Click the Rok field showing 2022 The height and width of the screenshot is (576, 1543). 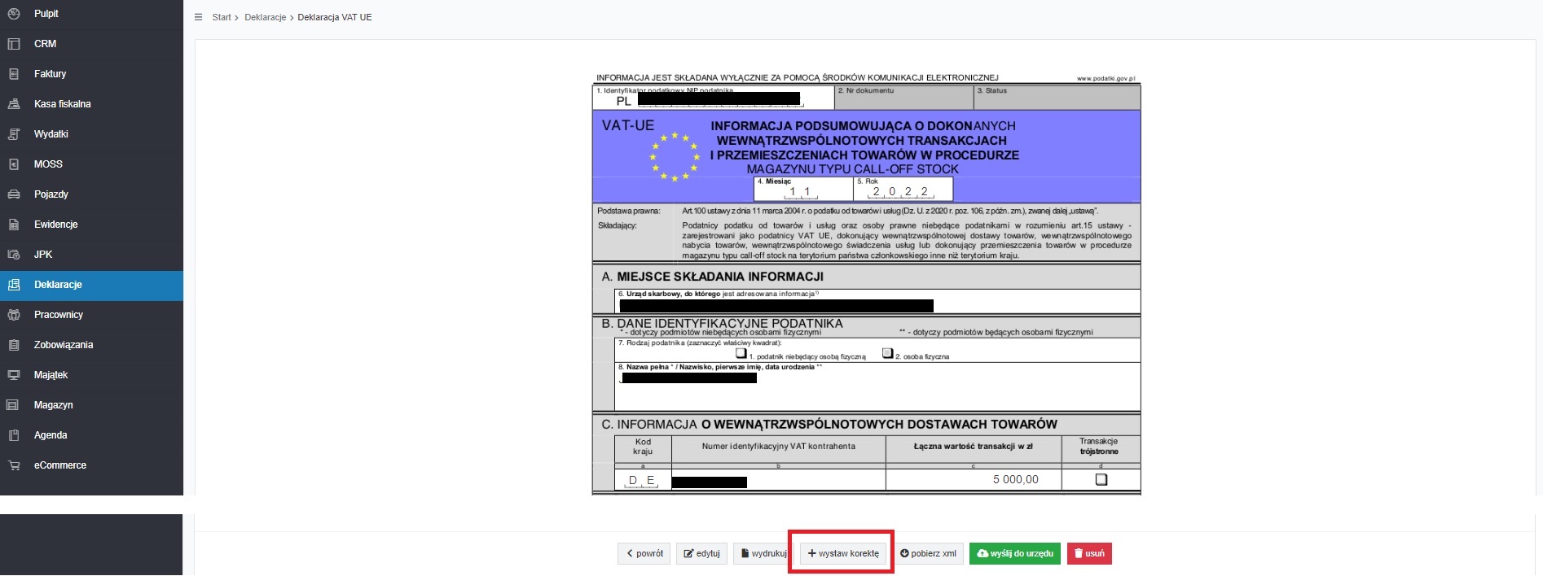click(903, 190)
